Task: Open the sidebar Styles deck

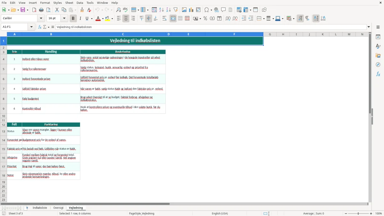Action: [x=378, y=46]
